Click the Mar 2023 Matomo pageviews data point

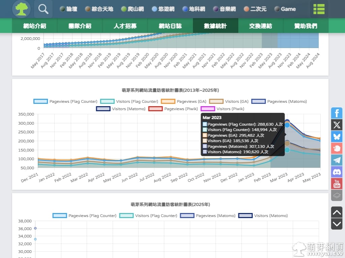[287, 122]
